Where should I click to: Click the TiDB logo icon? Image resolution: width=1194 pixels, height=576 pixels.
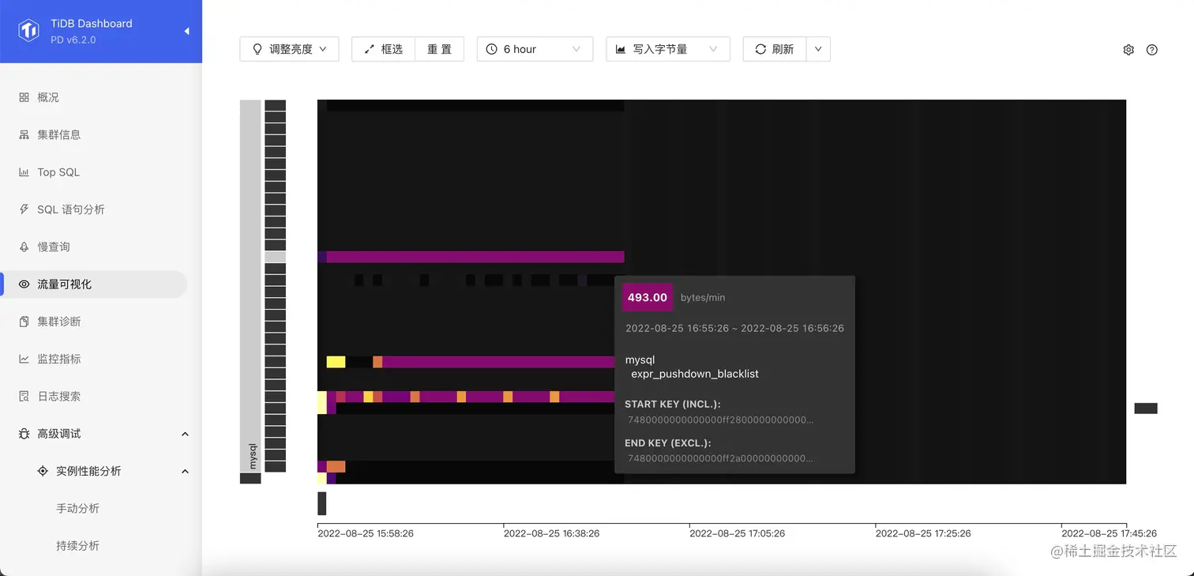tap(29, 31)
